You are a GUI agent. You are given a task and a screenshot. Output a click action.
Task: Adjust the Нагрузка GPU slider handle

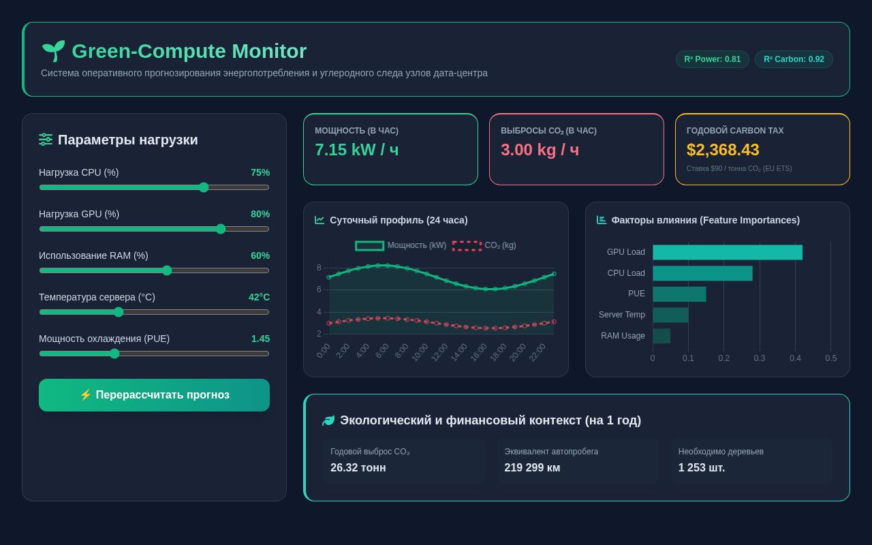point(221,229)
